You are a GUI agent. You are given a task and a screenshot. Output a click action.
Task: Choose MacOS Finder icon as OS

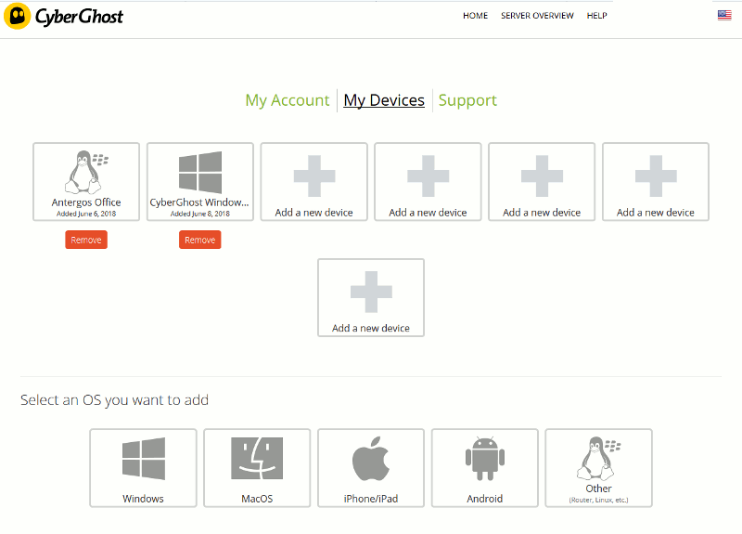257,459
